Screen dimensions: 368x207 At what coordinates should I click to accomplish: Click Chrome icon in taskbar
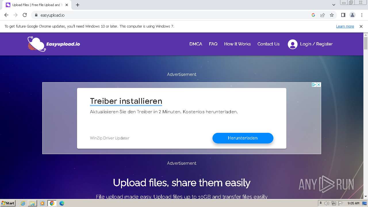(52, 203)
